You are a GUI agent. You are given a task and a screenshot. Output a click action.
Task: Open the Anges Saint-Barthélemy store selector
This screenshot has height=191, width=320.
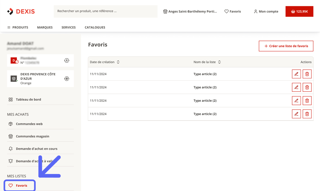pyautogui.click(x=190, y=11)
